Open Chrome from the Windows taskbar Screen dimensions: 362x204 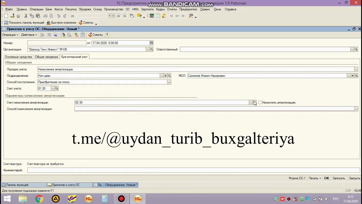pos(39,199)
